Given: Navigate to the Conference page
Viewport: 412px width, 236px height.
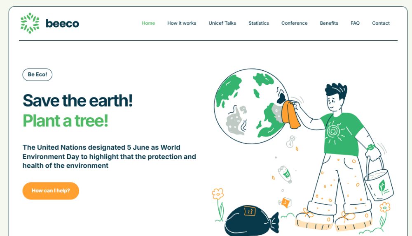Looking at the screenshot, I should coord(294,23).
